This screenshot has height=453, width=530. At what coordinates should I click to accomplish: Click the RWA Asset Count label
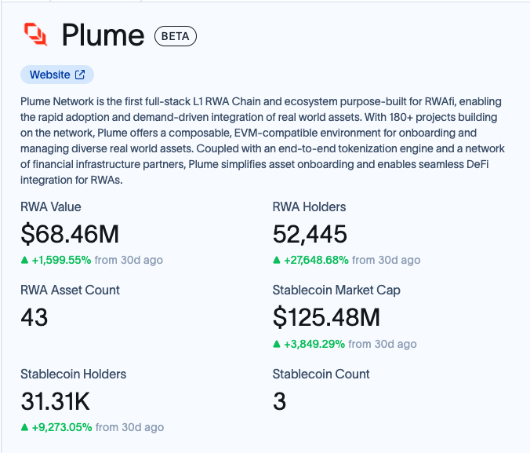pyautogui.click(x=70, y=290)
